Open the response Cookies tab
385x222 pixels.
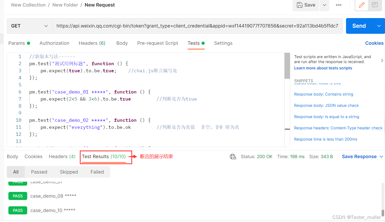tap(34, 157)
